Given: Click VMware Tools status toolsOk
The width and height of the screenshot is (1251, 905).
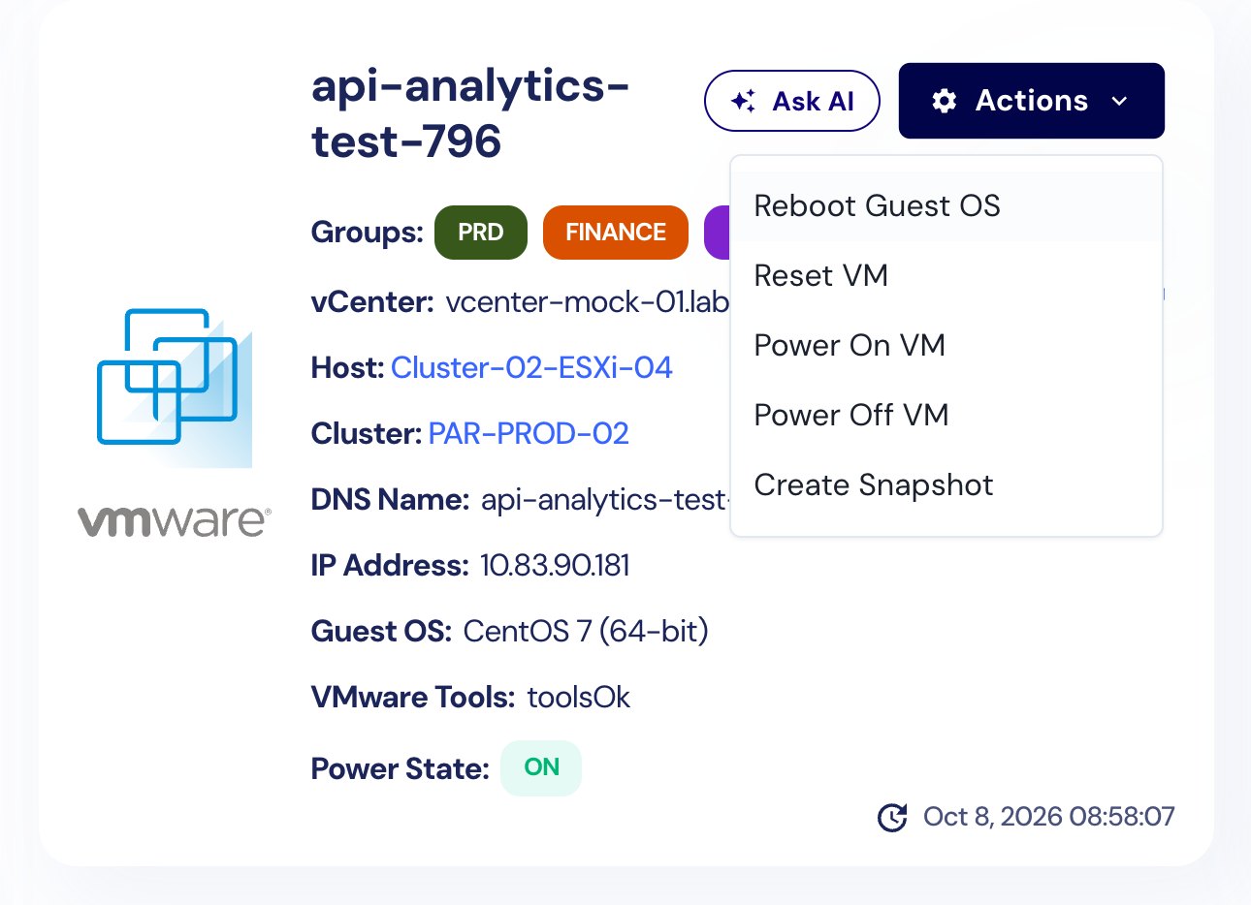Looking at the screenshot, I should point(579,698).
